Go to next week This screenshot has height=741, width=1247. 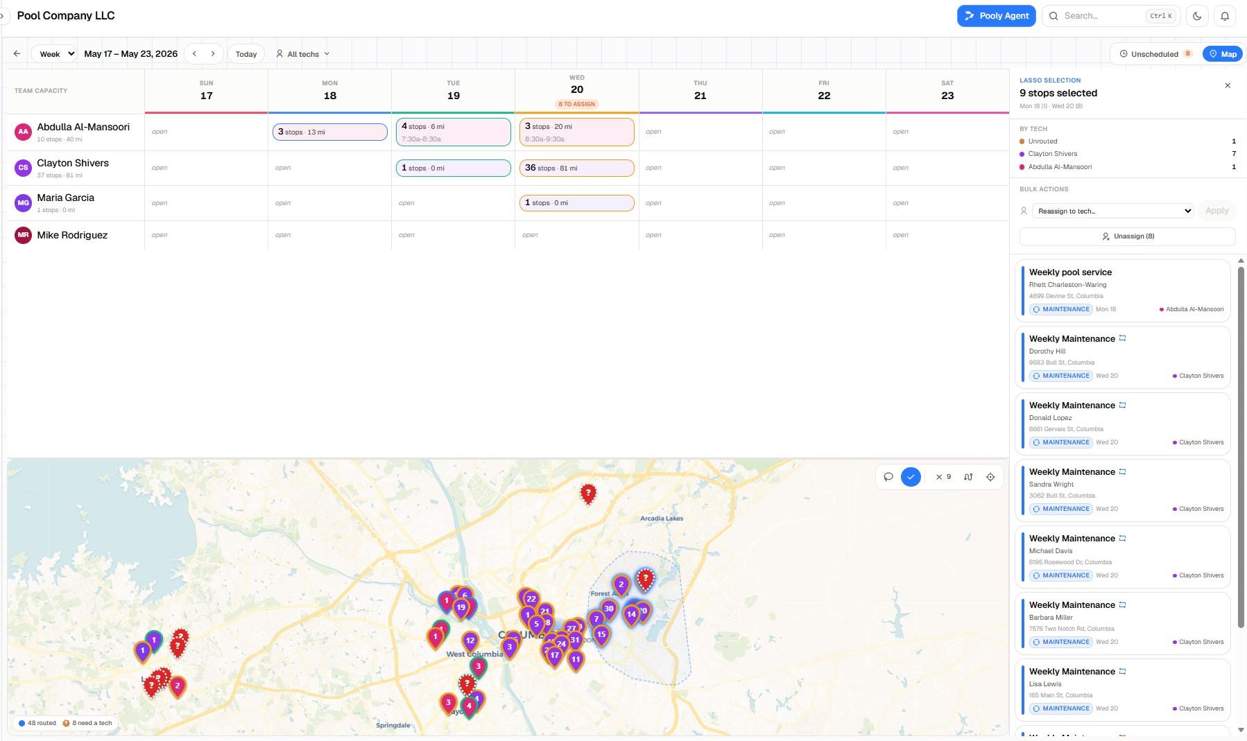[213, 53]
